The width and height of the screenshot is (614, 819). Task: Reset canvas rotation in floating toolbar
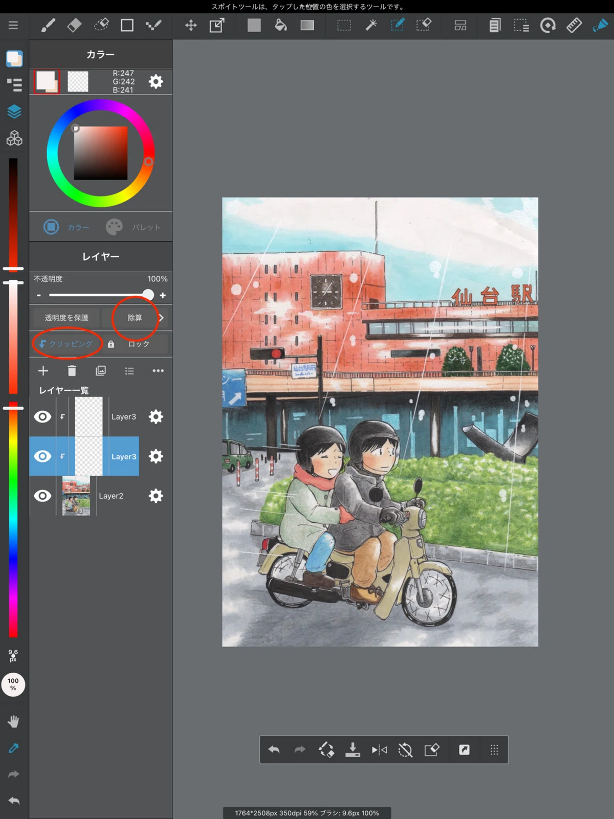pos(405,750)
